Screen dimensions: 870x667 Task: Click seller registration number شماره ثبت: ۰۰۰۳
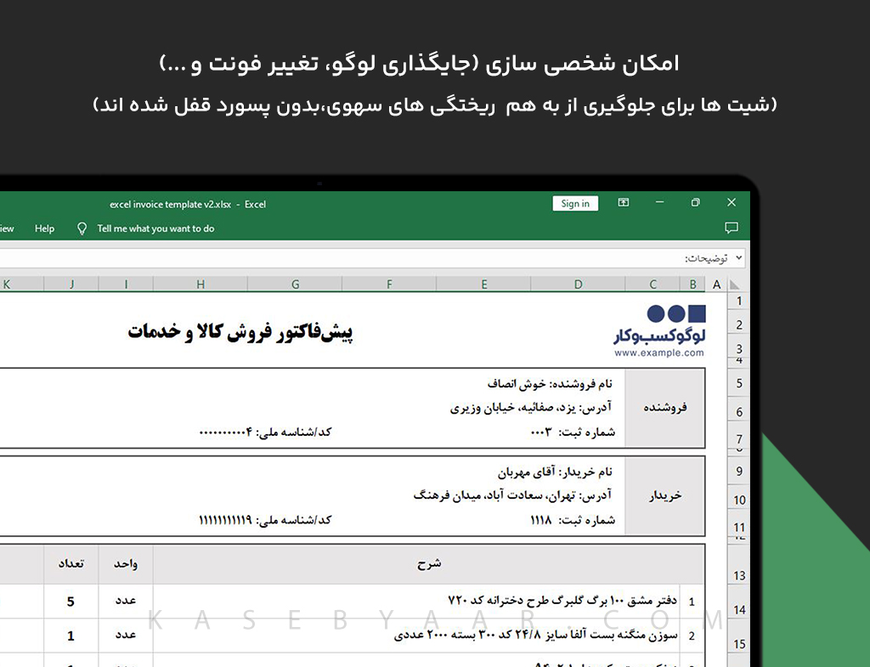[573, 432]
